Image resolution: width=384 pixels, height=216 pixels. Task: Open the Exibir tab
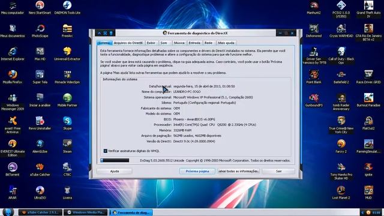pos(151,43)
